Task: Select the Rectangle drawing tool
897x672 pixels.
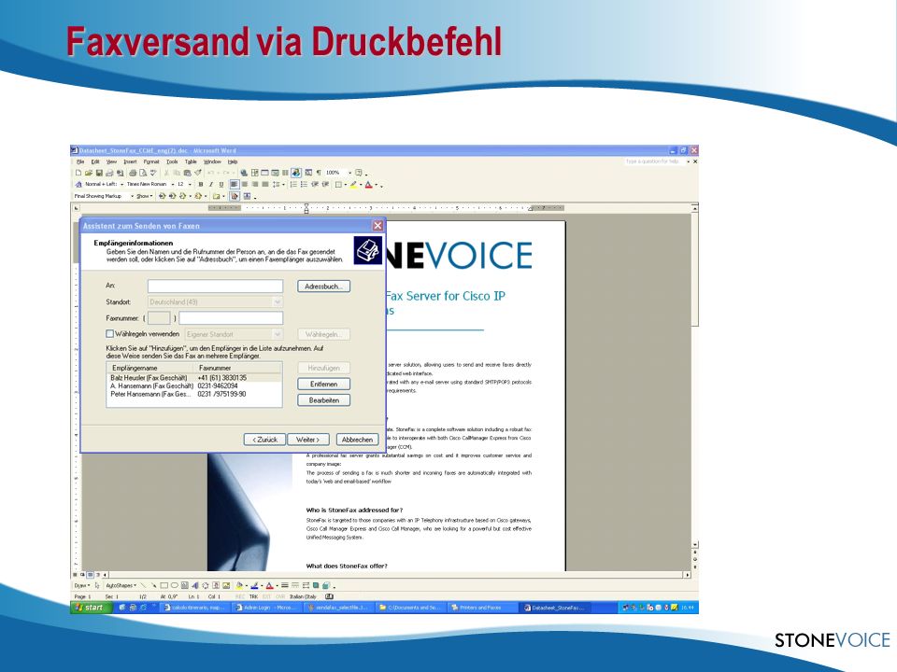Action: 164,586
